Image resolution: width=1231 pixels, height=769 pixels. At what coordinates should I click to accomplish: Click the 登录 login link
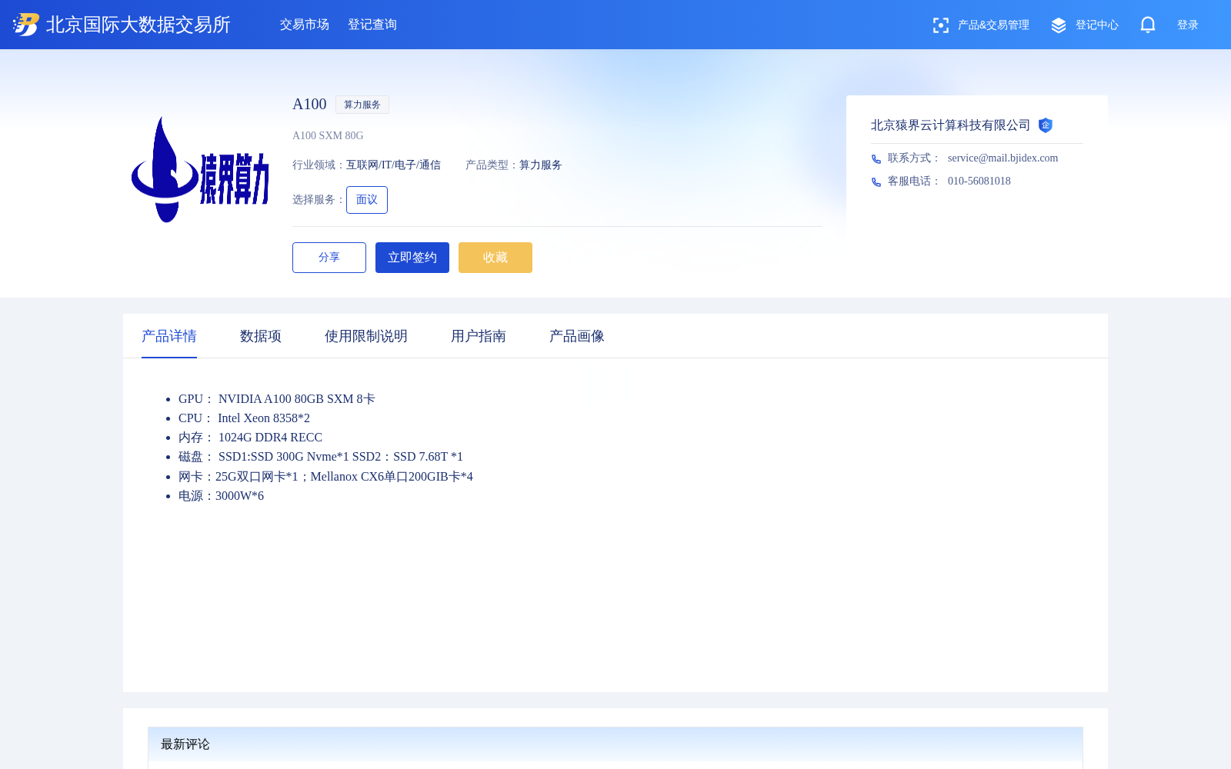(1188, 25)
